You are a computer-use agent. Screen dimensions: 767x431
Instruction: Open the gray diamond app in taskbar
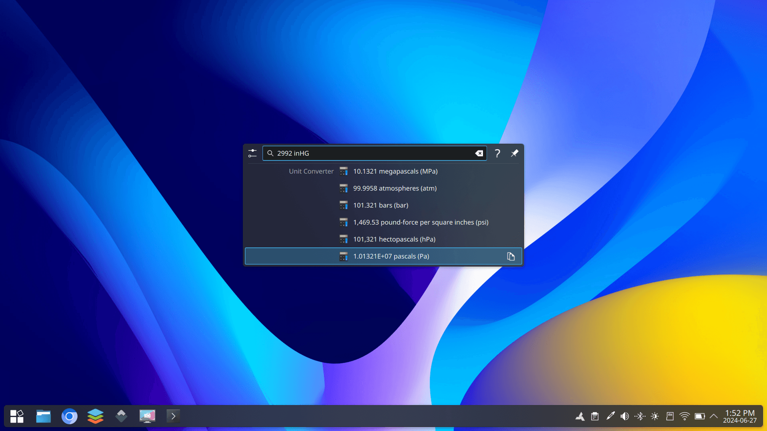click(121, 416)
